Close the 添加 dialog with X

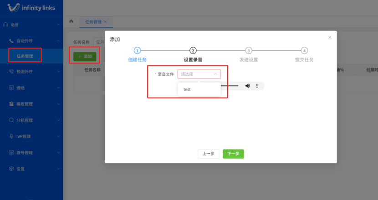pyautogui.click(x=330, y=37)
